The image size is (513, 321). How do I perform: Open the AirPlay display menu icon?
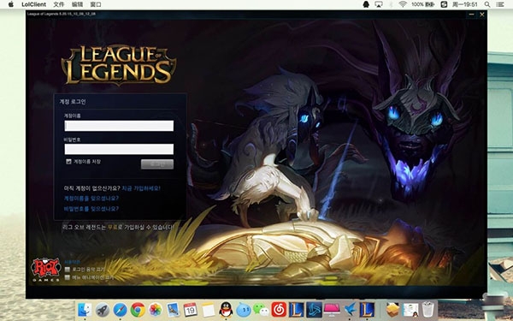tap(379, 4)
